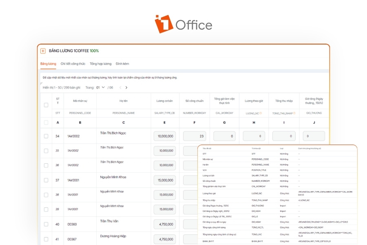This screenshot has height=245, width=367.
Task: Click employee code 00367
Action: click(72, 239)
